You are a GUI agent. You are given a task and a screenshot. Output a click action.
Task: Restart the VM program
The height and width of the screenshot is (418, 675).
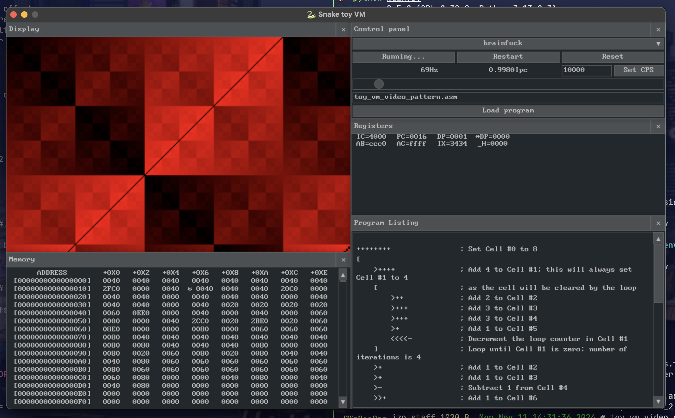(x=508, y=57)
